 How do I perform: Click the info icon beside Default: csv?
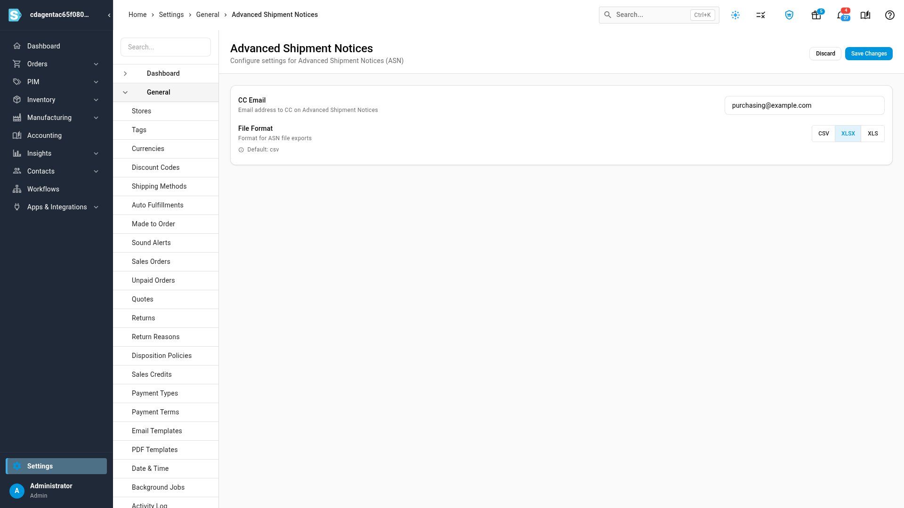(x=241, y=150)
